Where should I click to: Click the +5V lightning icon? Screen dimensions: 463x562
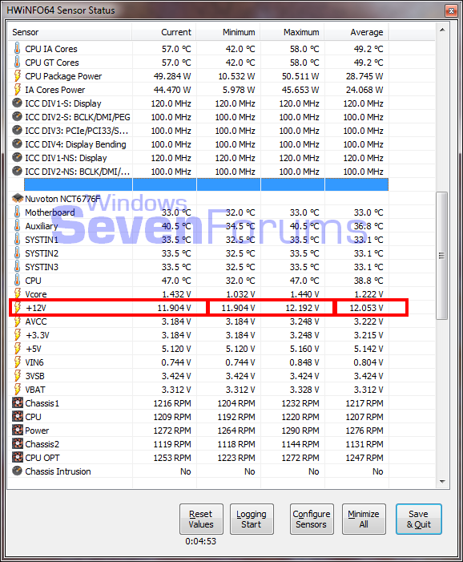tap(17, 348)
